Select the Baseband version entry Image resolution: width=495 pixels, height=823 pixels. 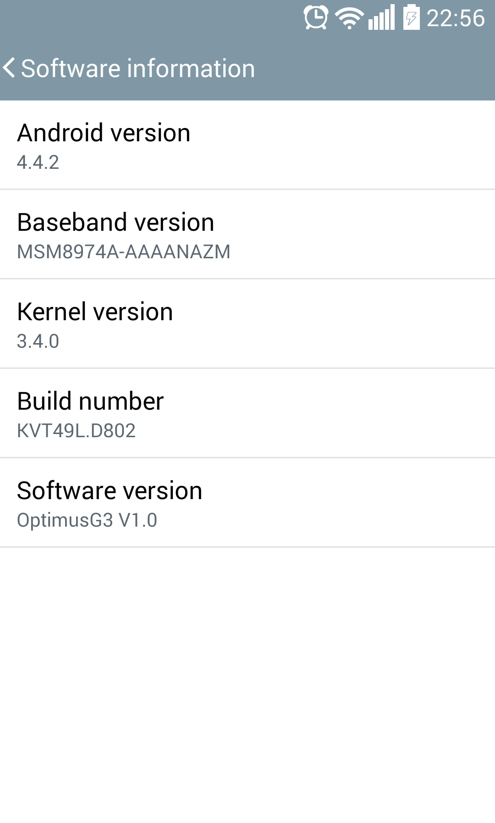click(x=247, y=234)
